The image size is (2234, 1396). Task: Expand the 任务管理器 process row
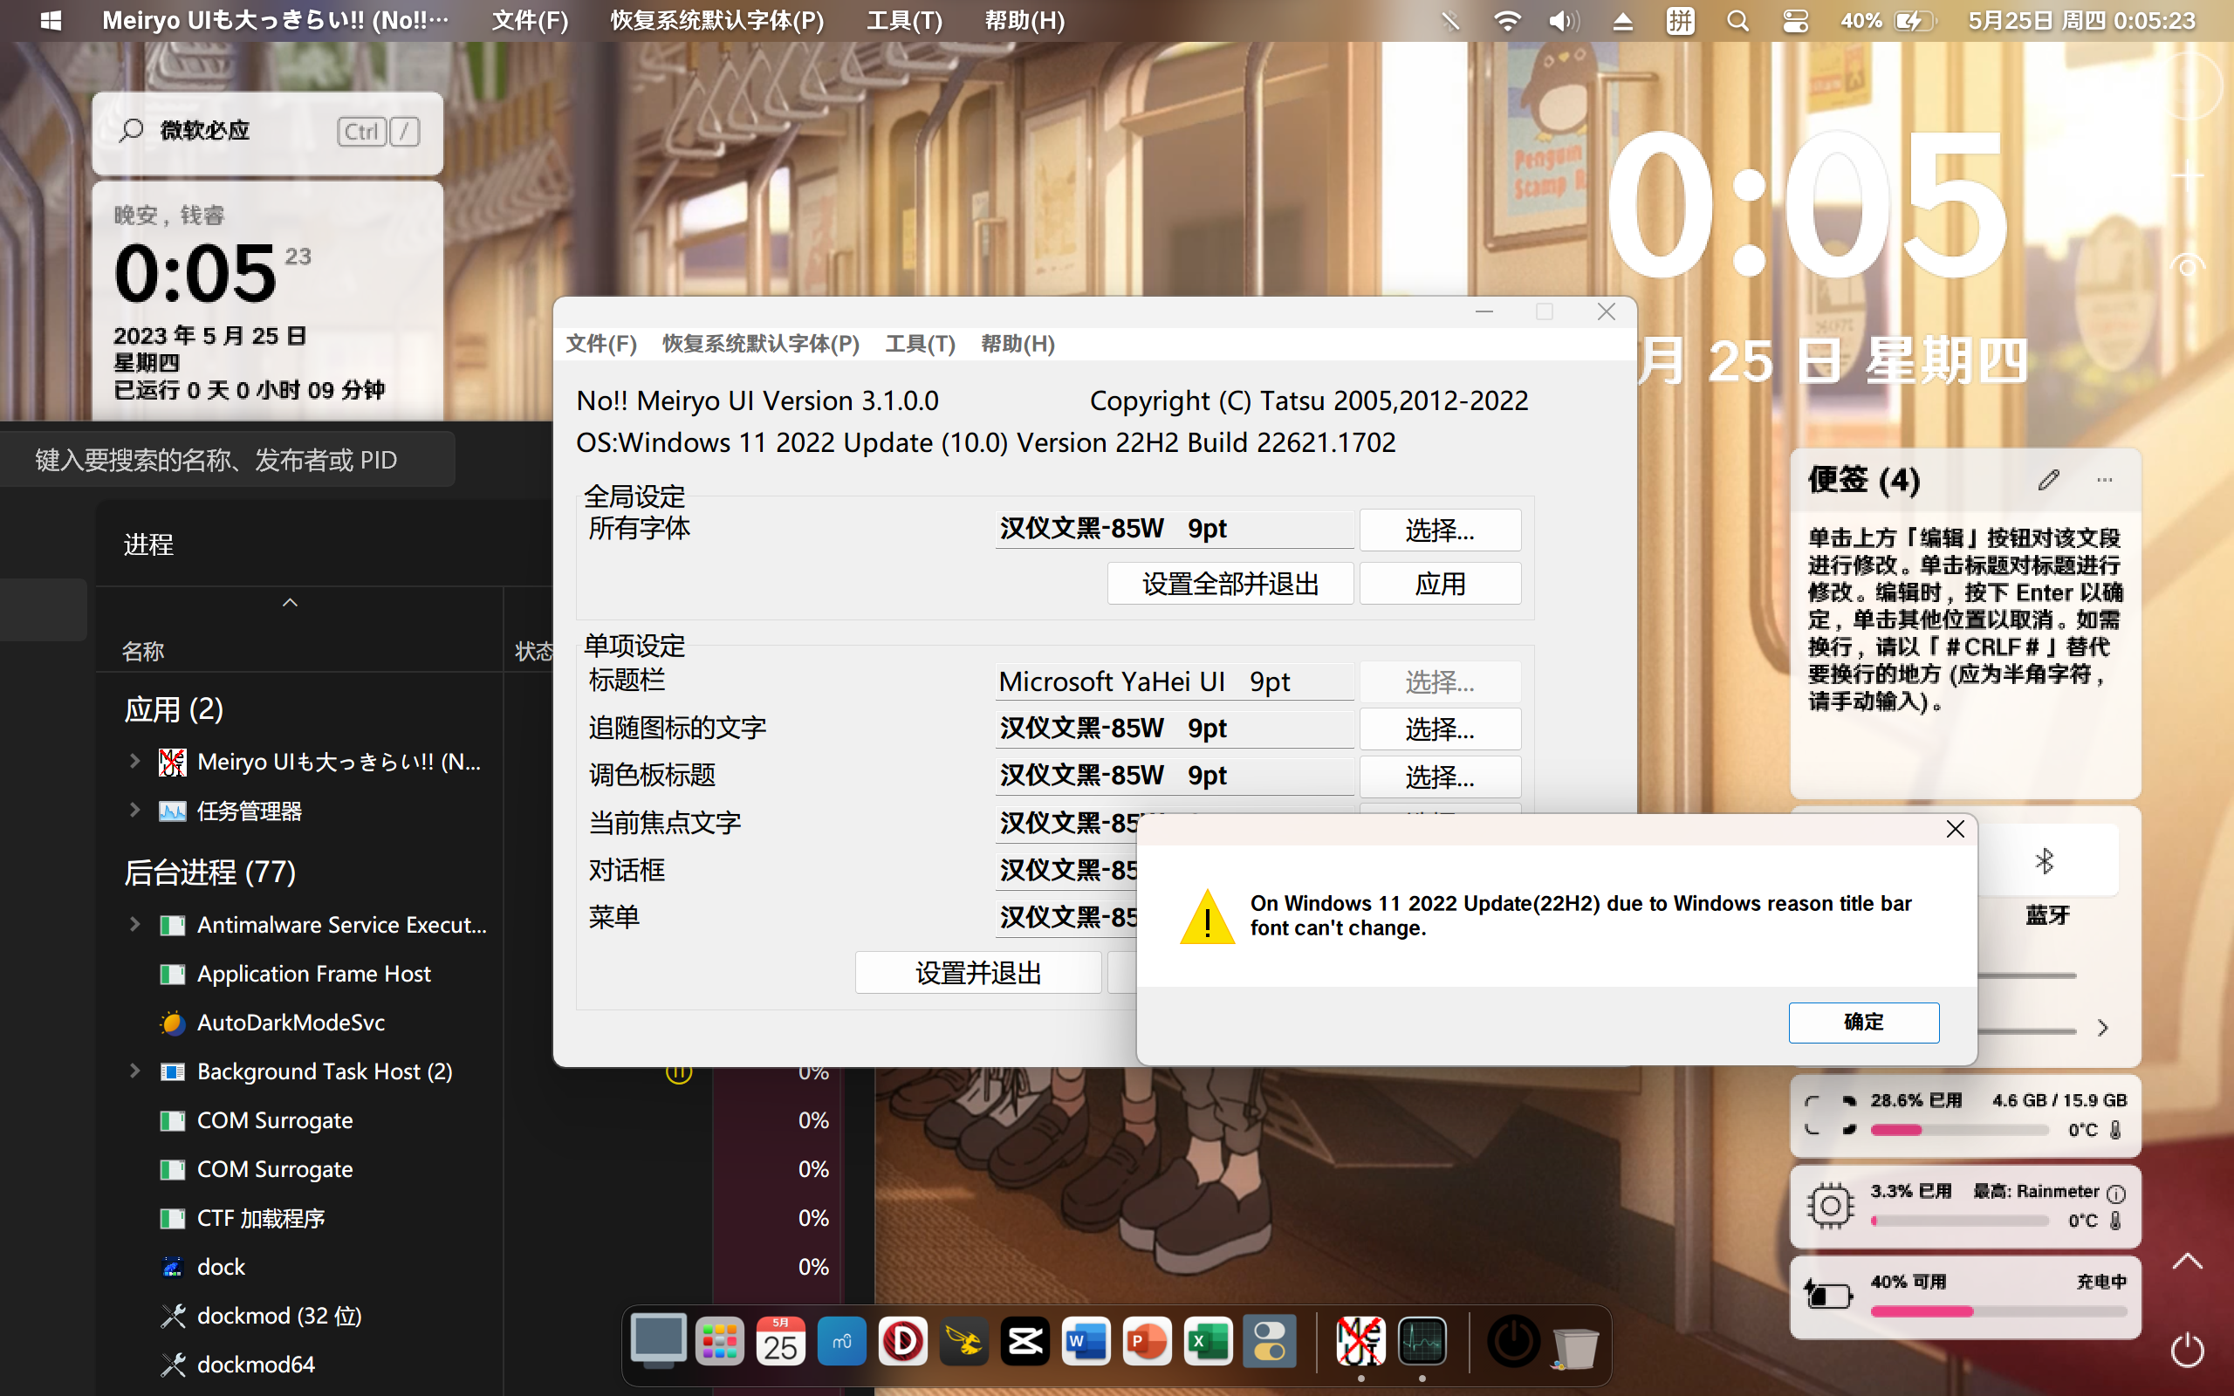pos(134,810)
